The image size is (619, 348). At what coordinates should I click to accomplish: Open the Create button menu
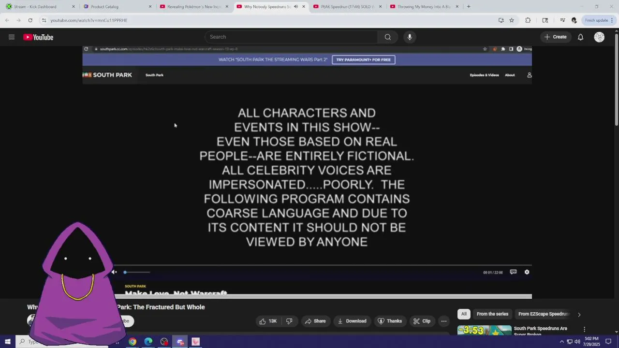click(x=555, y=37)
